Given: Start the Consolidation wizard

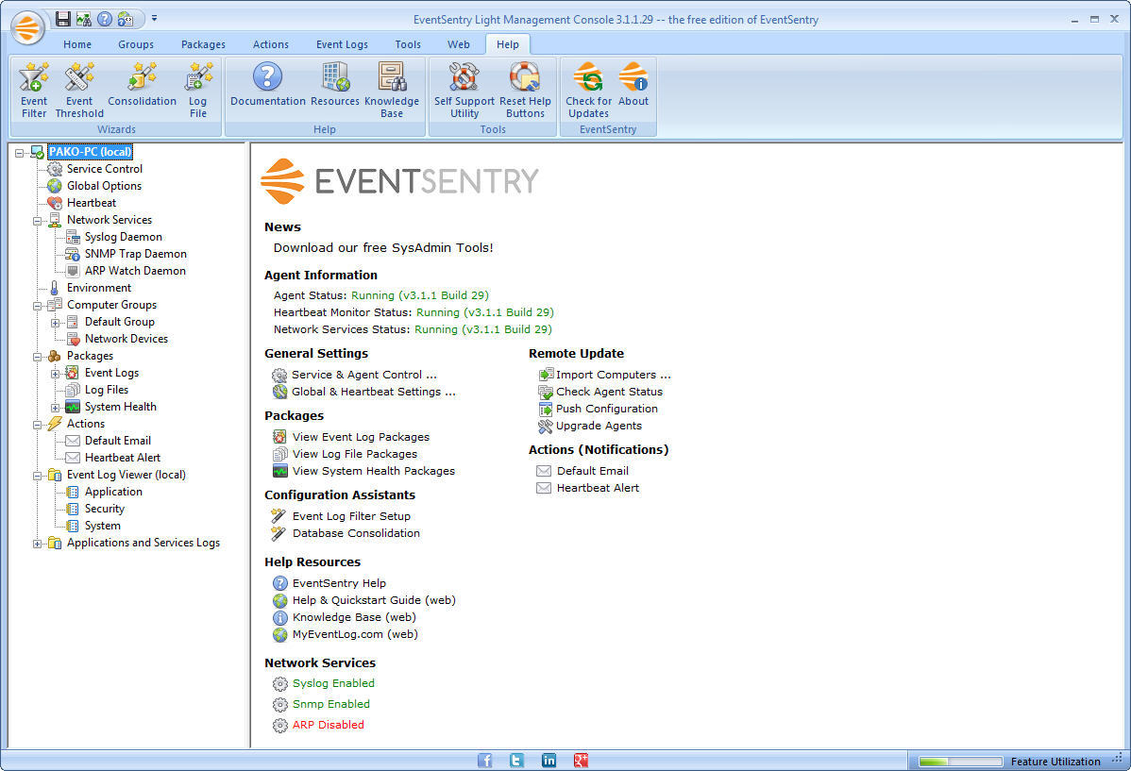Looking at the screenshot, I should coord(143,85).
